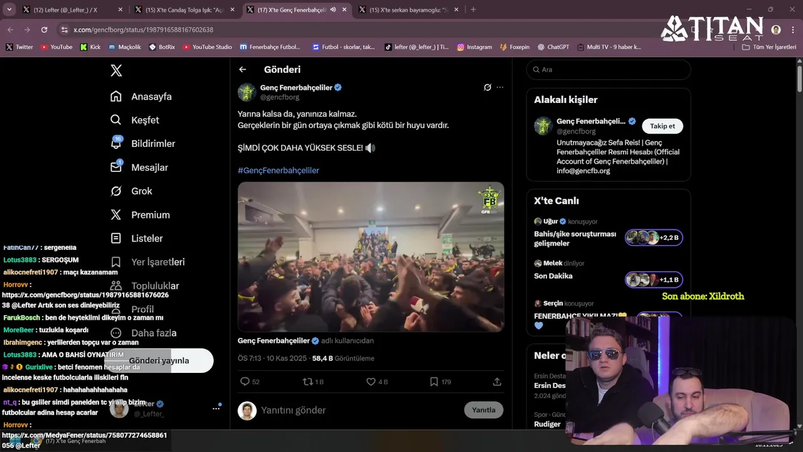
Task: Click the Yanıtla button
Action: pyautogui.click(x=484, y=410)
